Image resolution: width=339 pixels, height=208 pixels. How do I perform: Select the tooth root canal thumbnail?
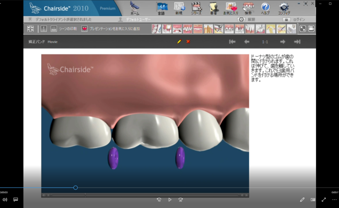[x=208, y=29]
